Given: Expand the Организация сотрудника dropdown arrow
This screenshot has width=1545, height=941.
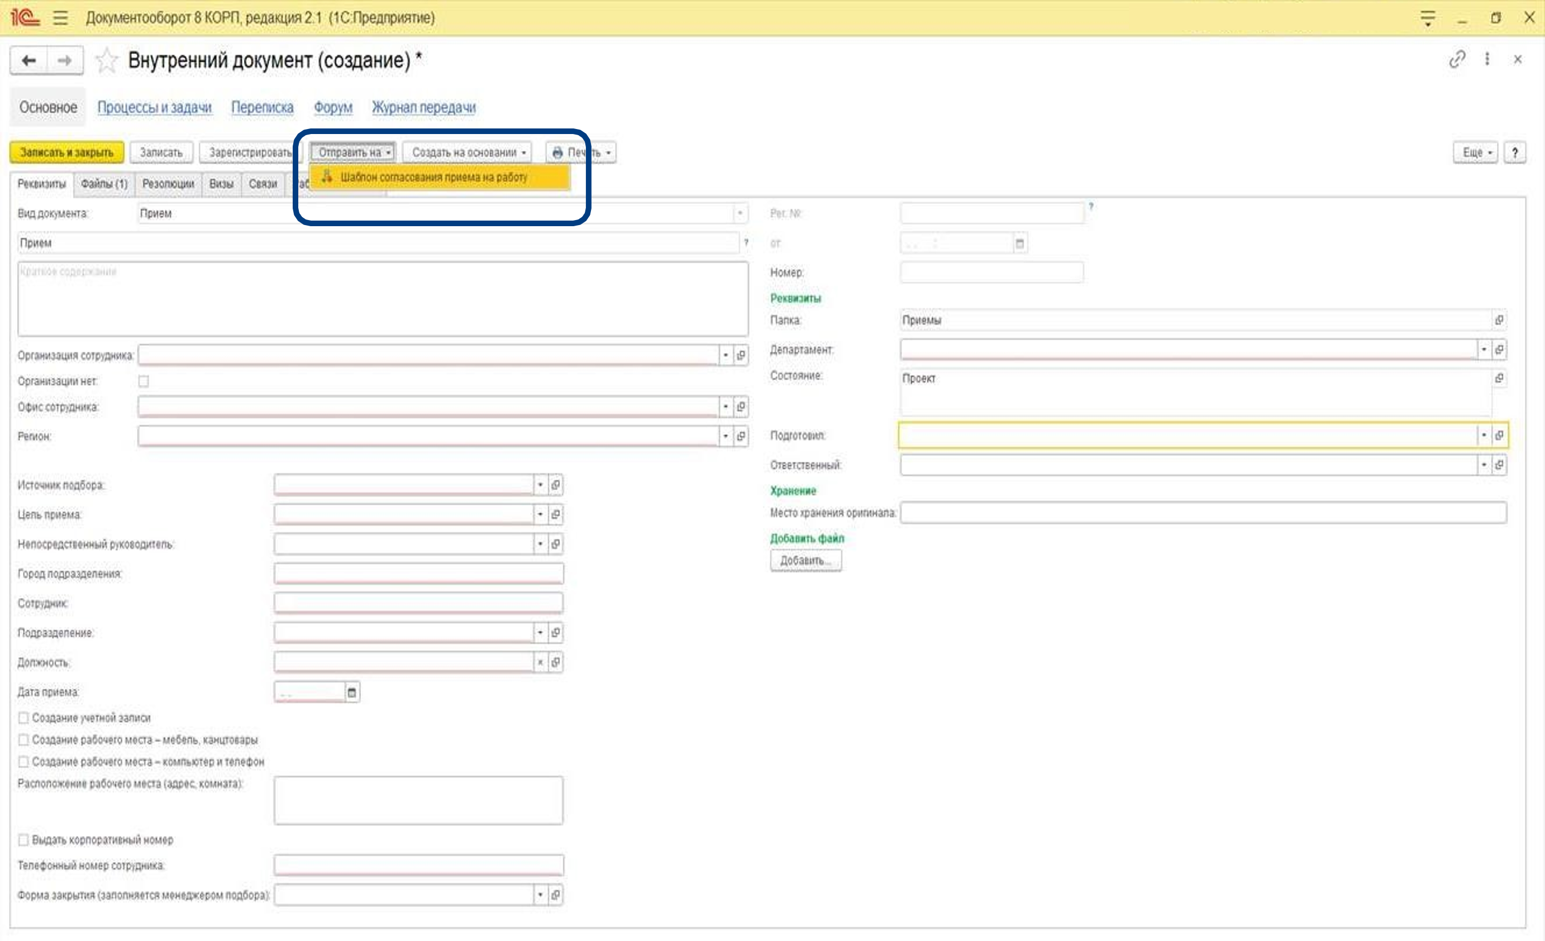Looking at the screenshot, I should tap(726, 356).
